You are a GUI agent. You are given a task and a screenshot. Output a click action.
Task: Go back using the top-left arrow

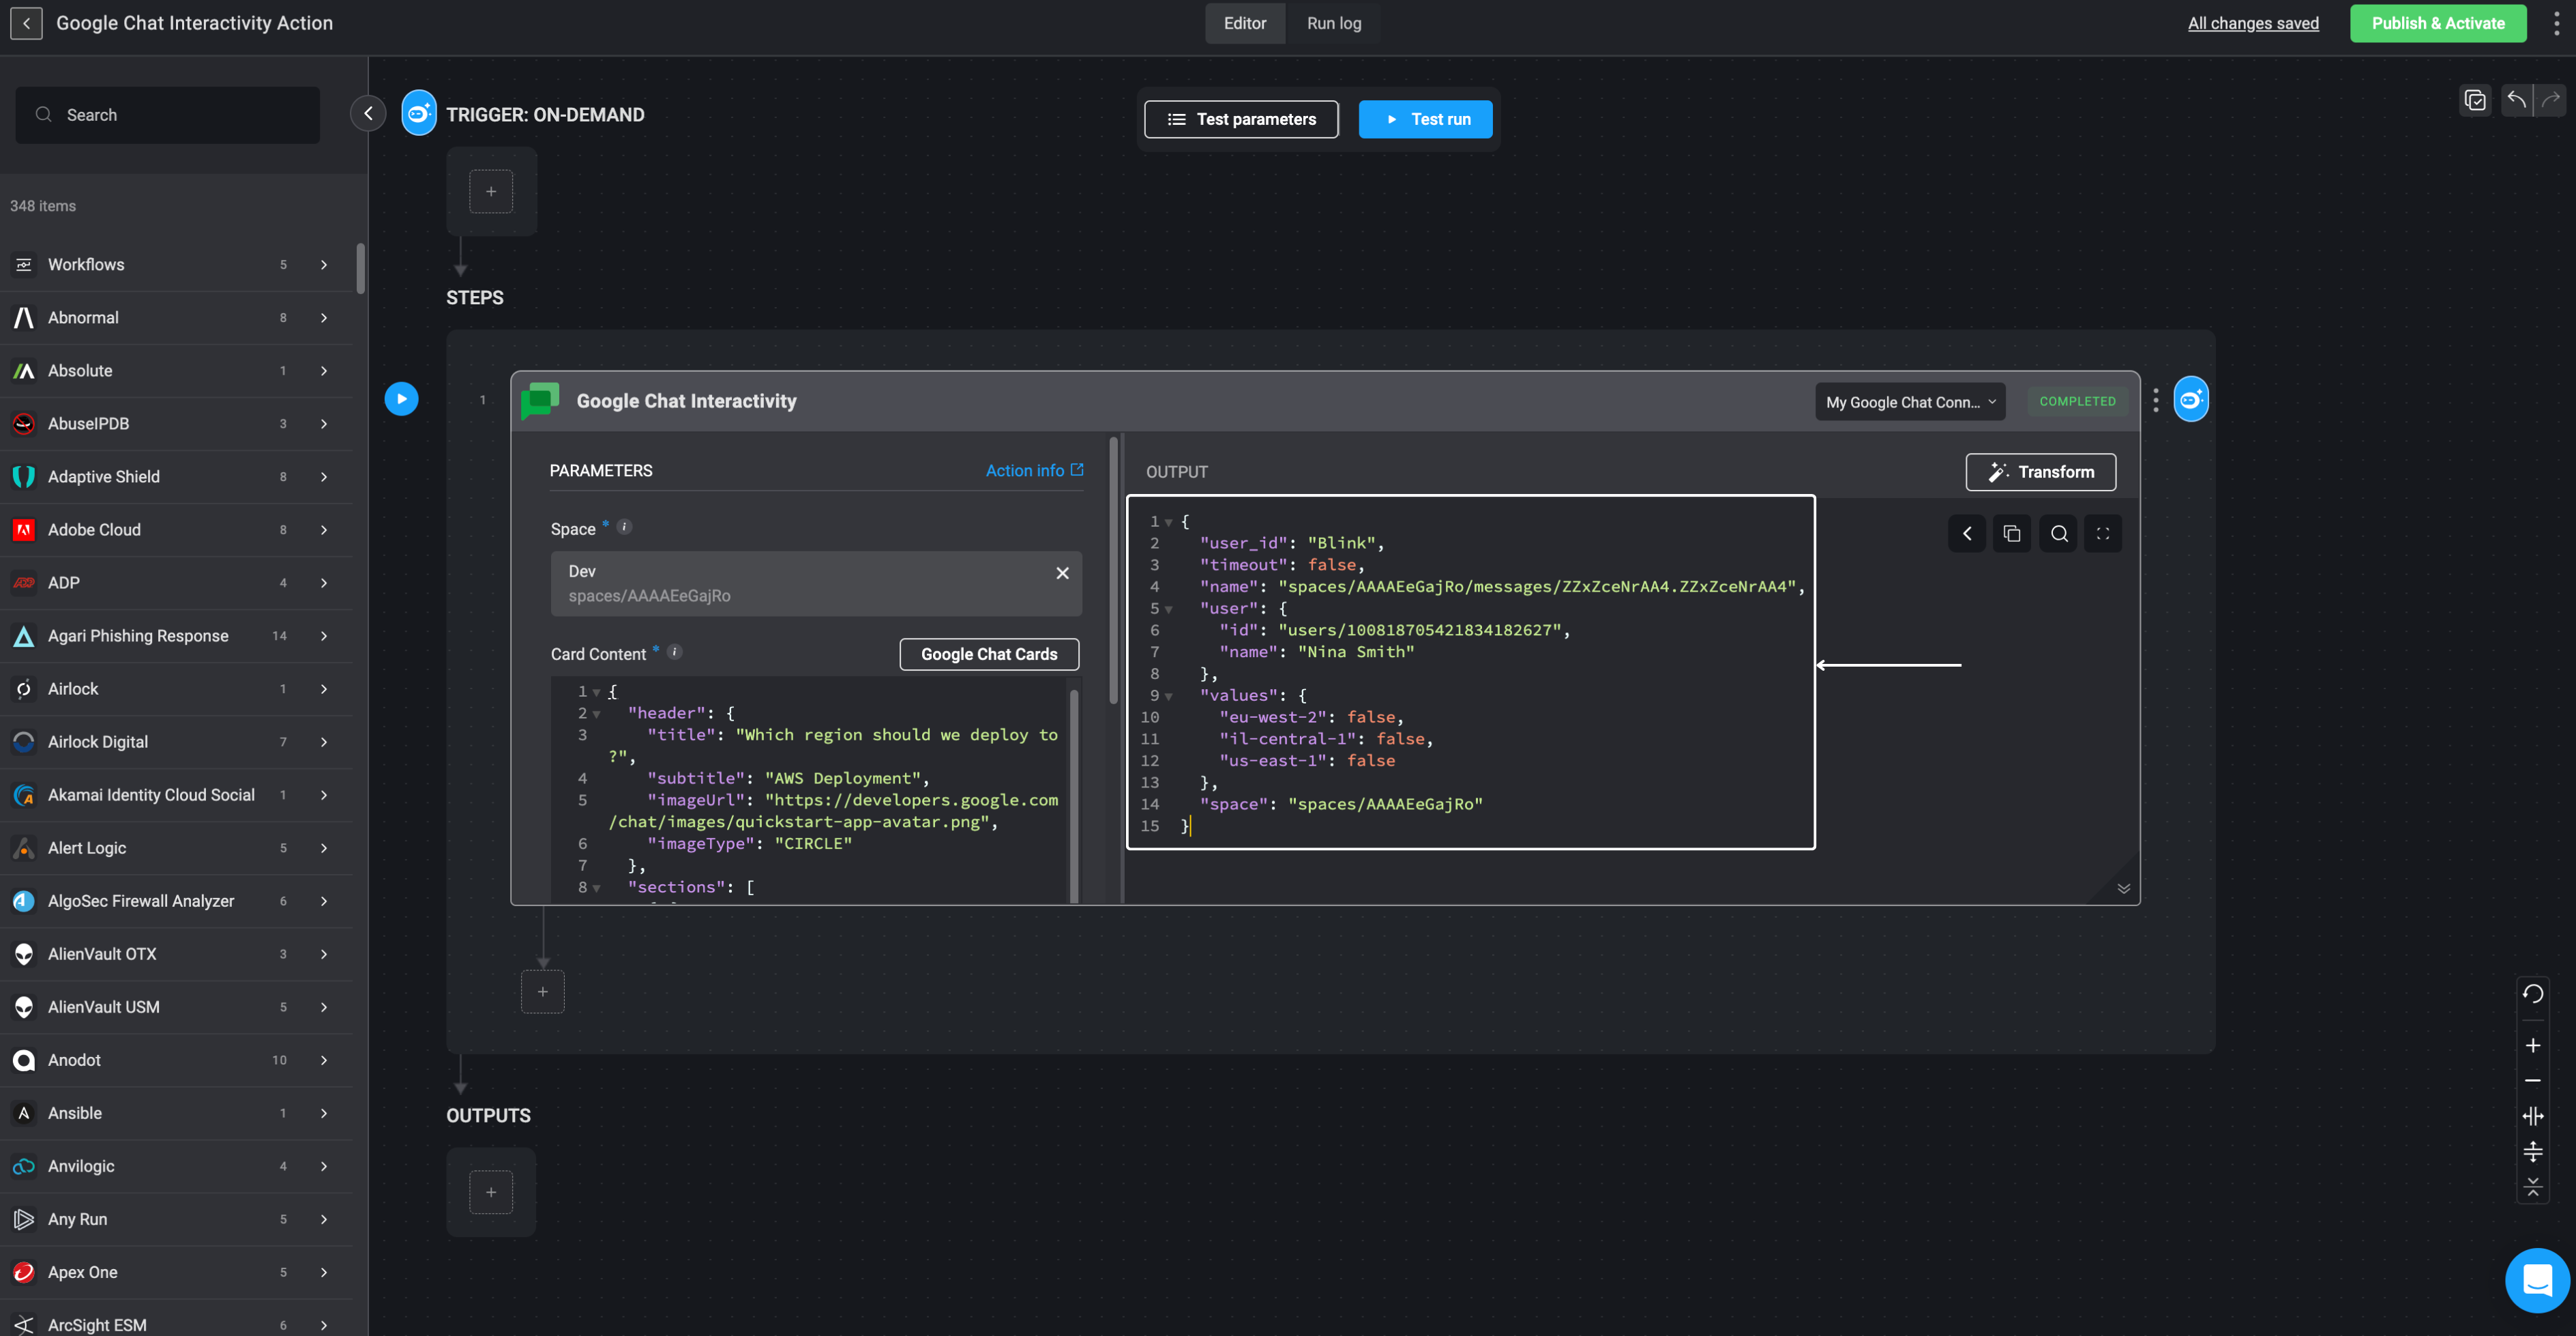pyautogui.click(x=26, y=23)
